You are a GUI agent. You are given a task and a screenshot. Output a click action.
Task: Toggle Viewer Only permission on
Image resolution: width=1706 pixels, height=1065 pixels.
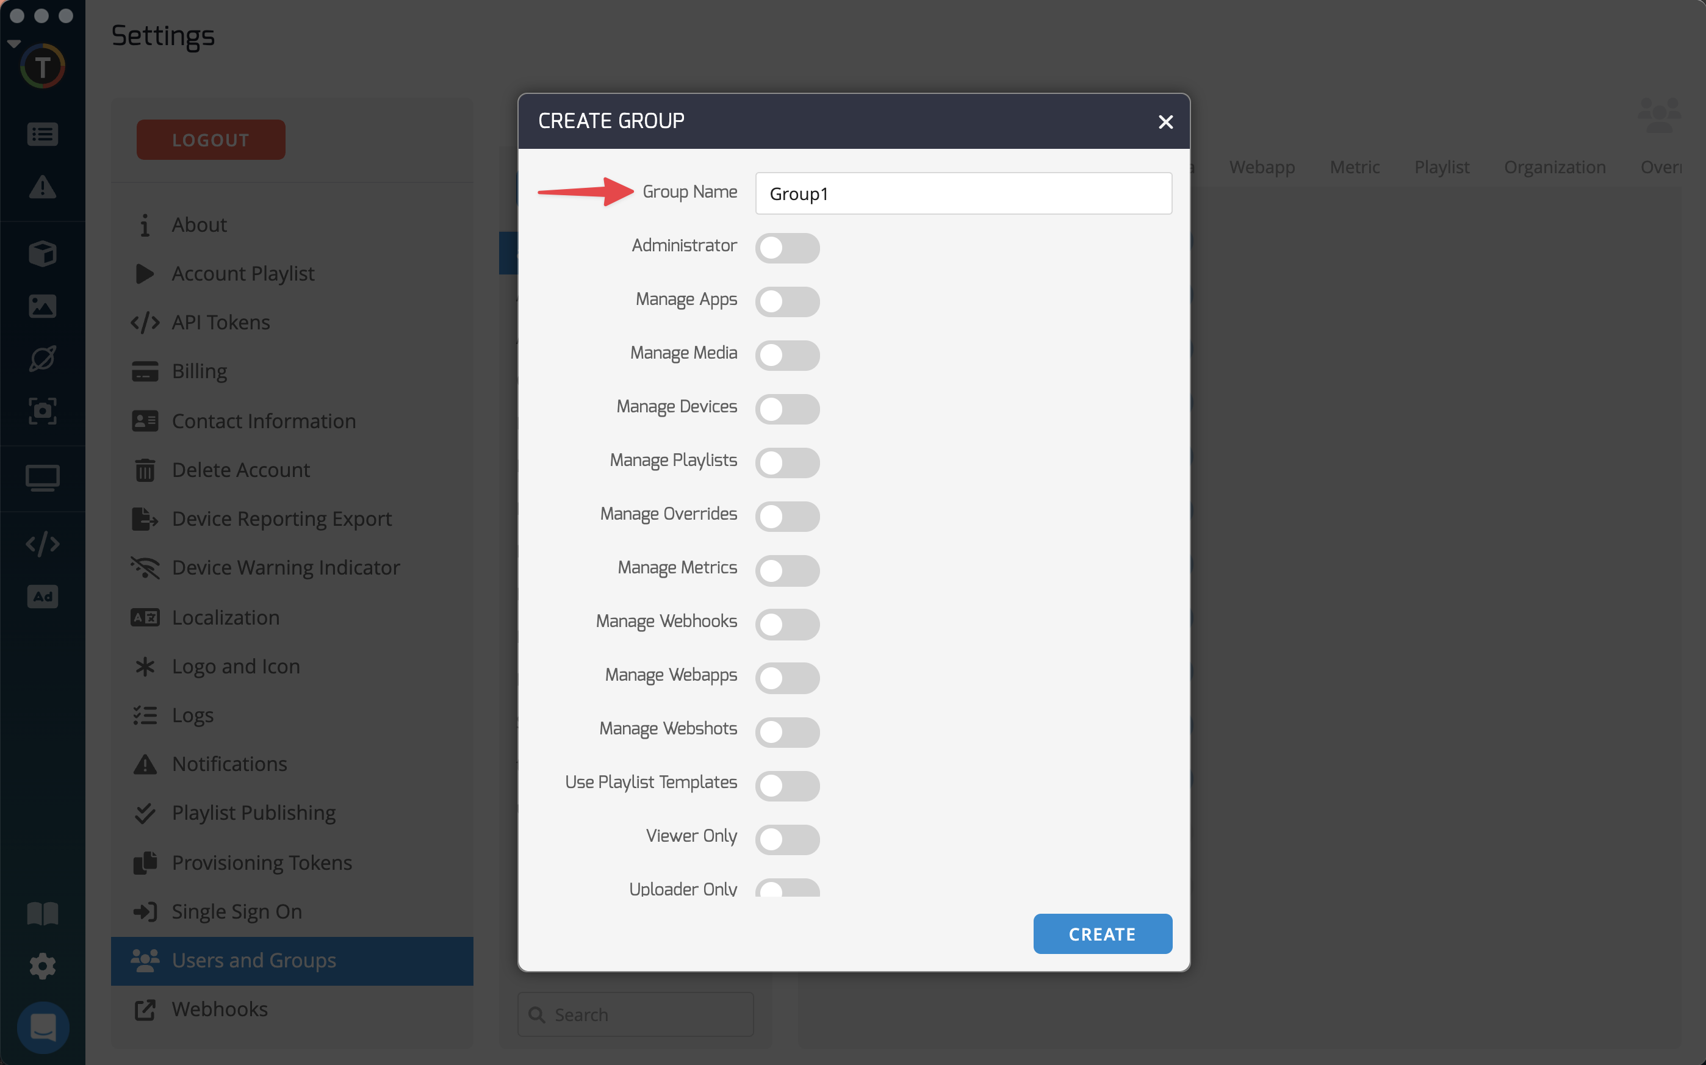click(786, 839)
